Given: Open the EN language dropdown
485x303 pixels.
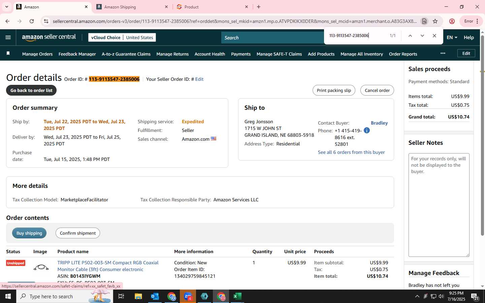Looking at the screenshot, I should [452, 37].
